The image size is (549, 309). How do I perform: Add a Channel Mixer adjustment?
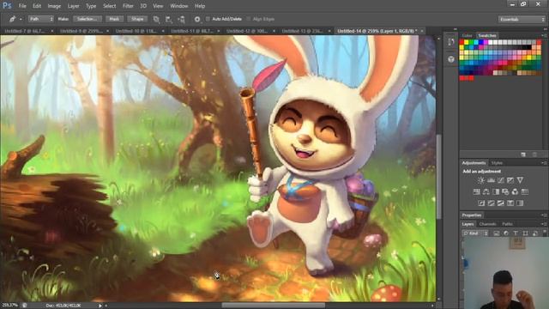[x=515, y=191]
